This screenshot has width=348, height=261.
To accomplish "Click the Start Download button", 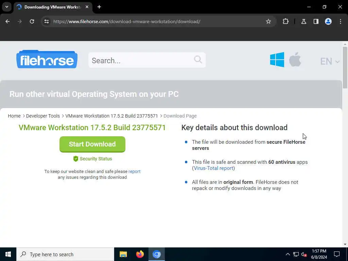I will tap(92, 144).
